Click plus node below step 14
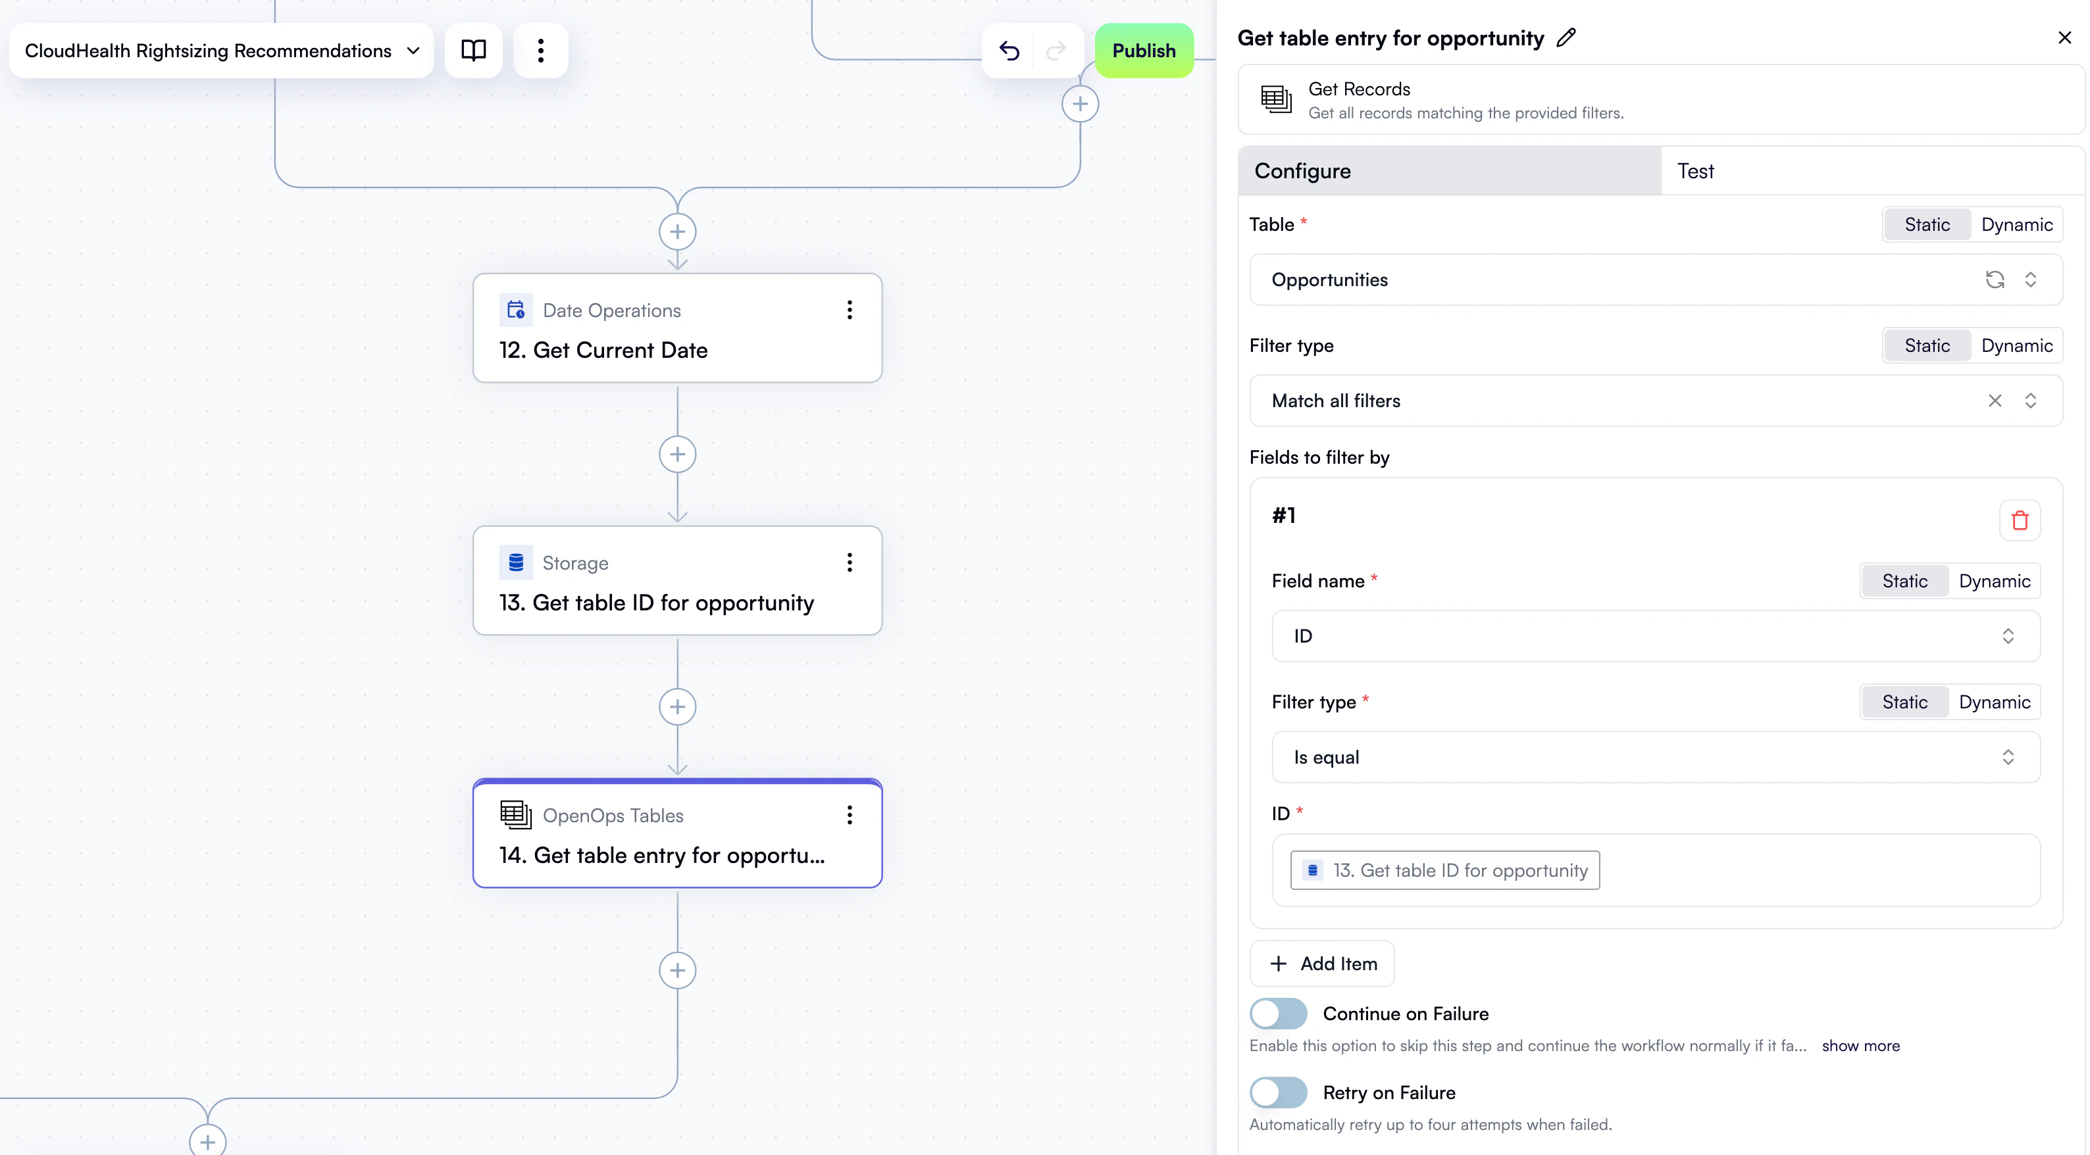2090x1155 pixels. (677, 970)
